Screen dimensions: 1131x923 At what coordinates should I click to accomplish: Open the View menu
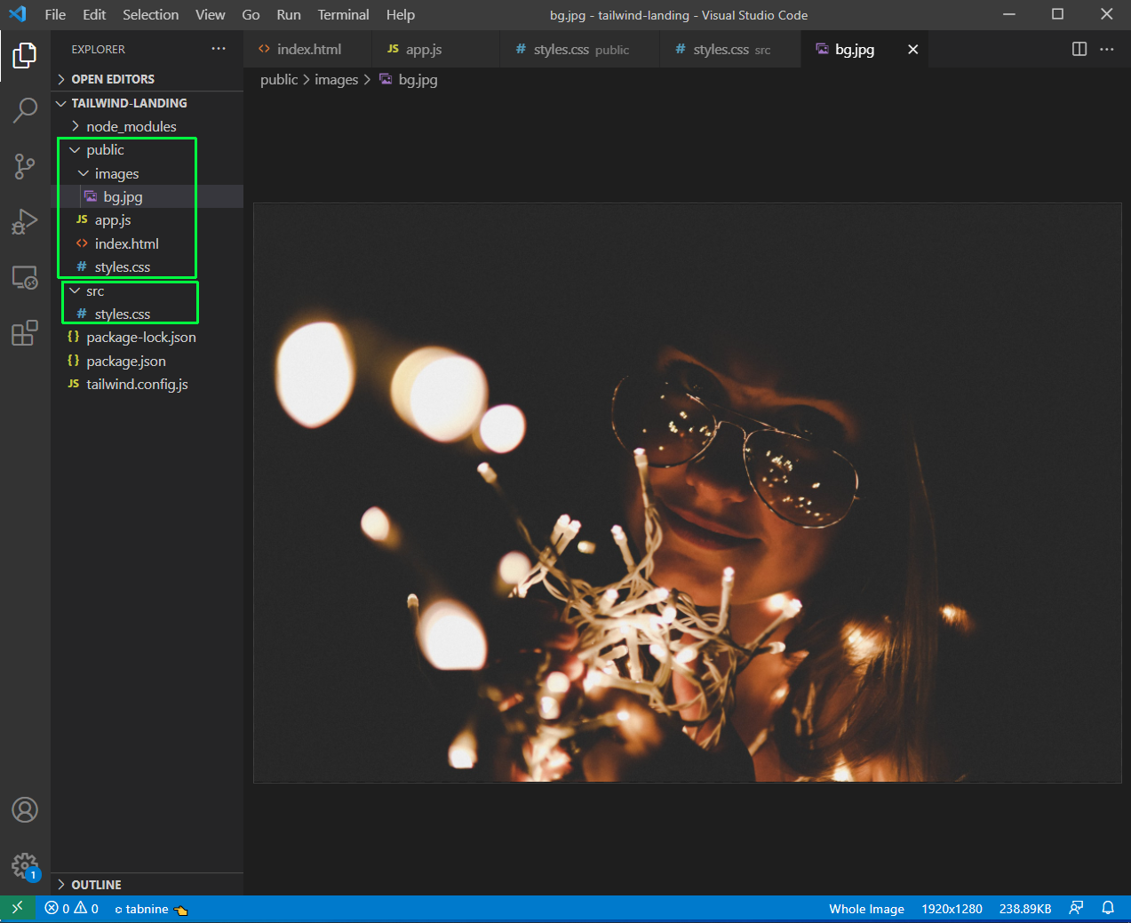point(211,14)
